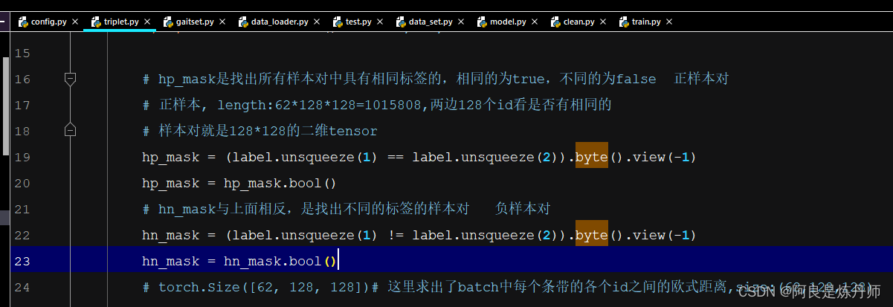
Task: Click highlighted byte call on line 19
Action: click(592, 157)
